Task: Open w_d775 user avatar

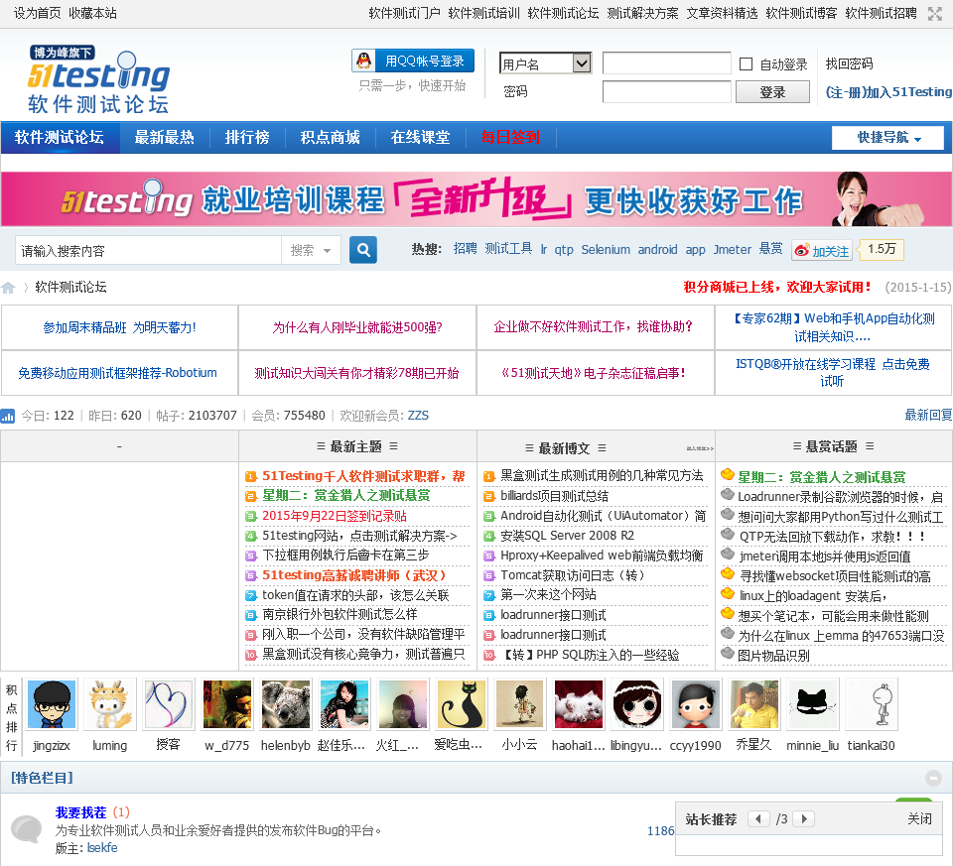Action: pos(226,704)
